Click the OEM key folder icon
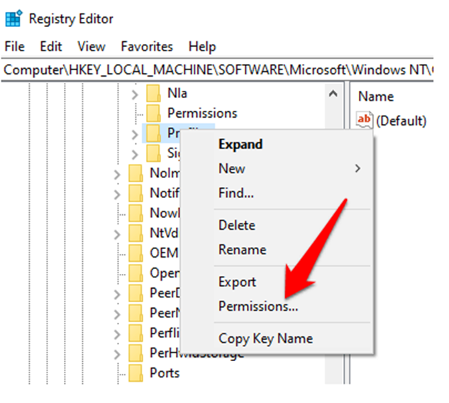This screenshot has width=449, height=403. (135, 253)
